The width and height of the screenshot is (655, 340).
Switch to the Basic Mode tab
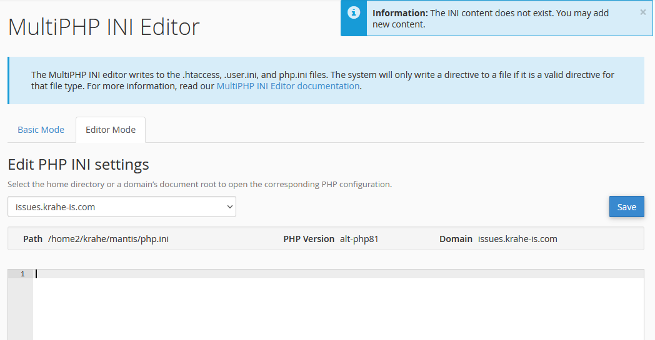point(41,130)
